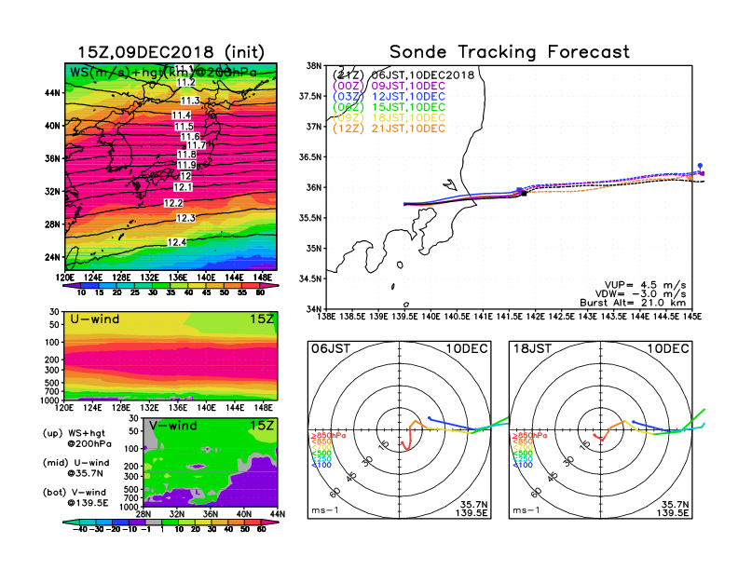Select blue legend entry "(03Z) 12JST,10DEC"
This screenshot has height=570, width=738.
tap(389, 97)
